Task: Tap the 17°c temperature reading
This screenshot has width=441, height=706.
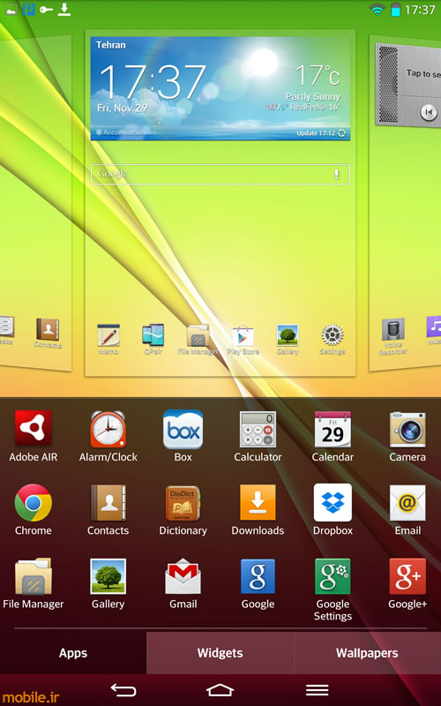Action: coord(318,75)
